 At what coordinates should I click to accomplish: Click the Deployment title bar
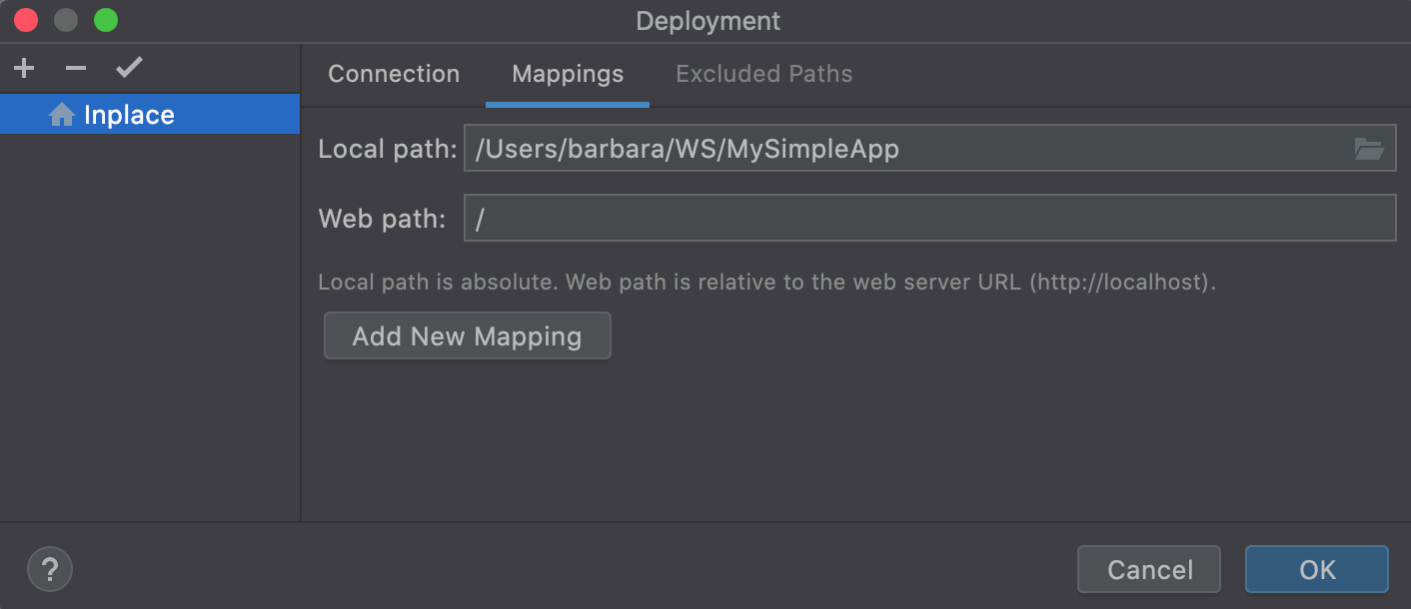pos(707,20)
